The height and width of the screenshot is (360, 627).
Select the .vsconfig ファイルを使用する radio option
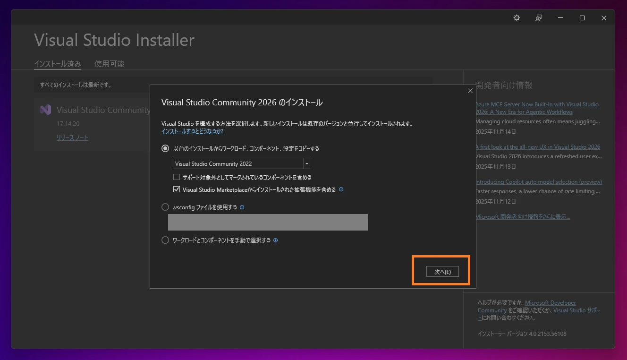(165, 207)
